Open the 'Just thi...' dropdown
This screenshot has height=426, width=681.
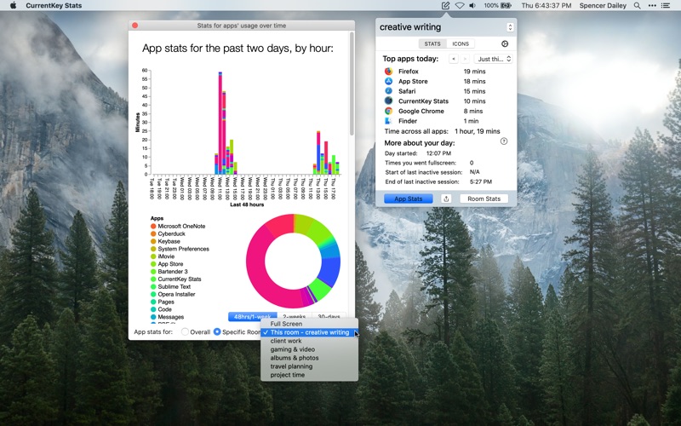pos(494,59)
